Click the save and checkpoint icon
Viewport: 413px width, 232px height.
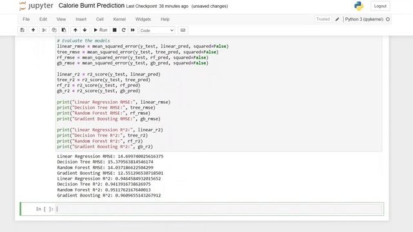point(23,30)
